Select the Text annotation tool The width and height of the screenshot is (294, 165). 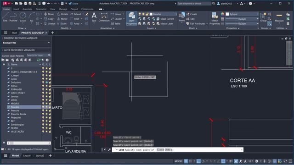(94, 17)
